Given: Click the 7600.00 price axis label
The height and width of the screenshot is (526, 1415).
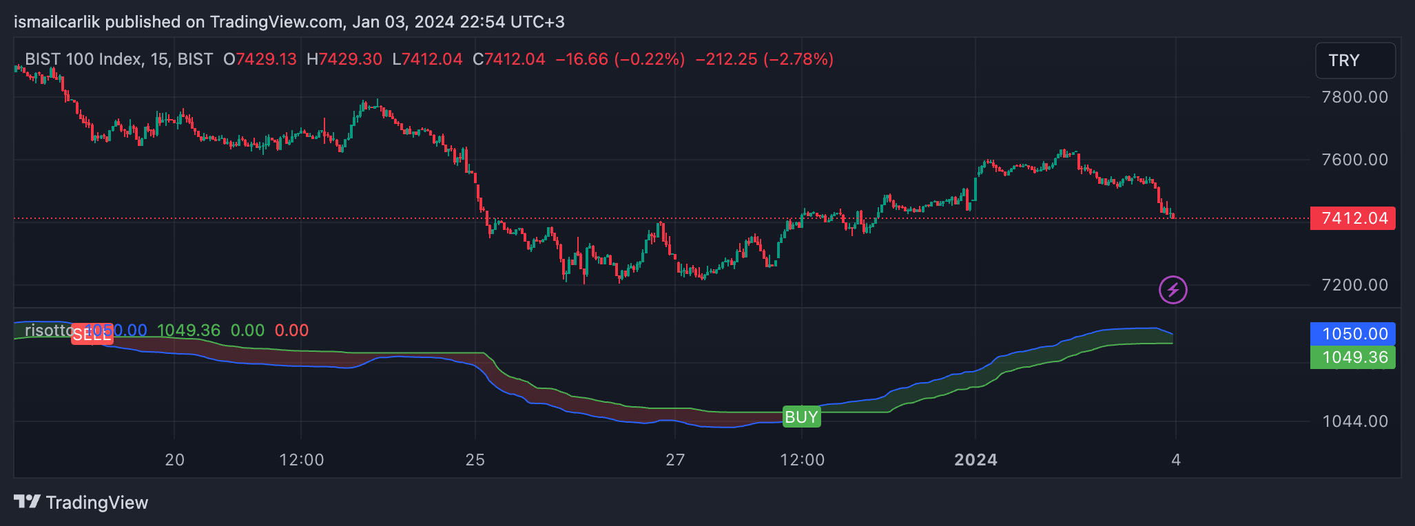Looking at the screenshot, I should [x=1355, y=160].
